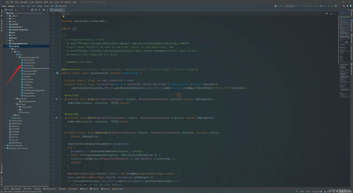The height and width of the screenshot is (193, 353).
Task: Open the Services tool window
Action: (105, 189)
